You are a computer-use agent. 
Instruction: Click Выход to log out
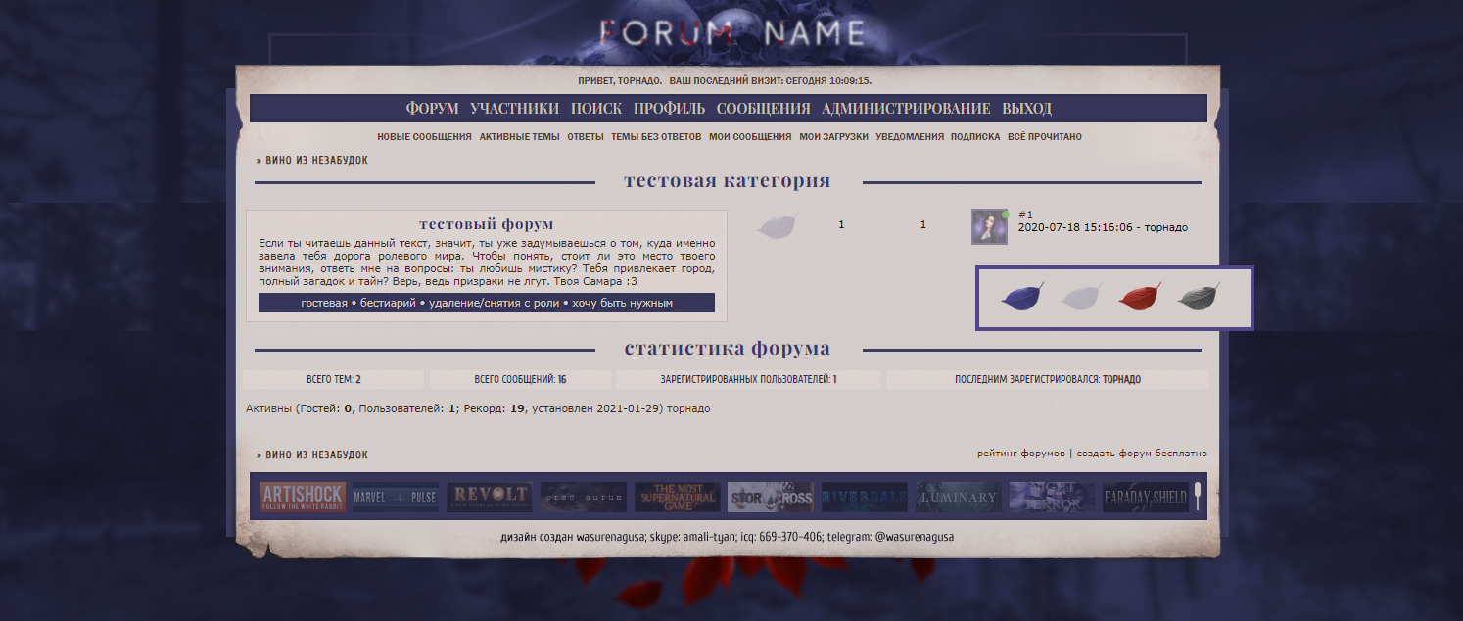1028,109
